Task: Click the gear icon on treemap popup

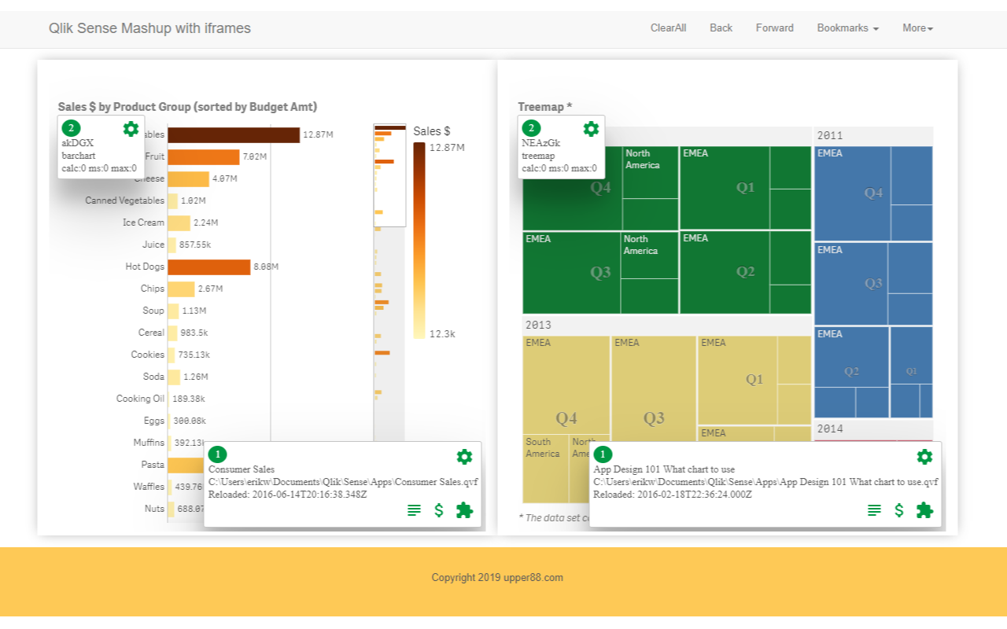Action: [591, 129]
